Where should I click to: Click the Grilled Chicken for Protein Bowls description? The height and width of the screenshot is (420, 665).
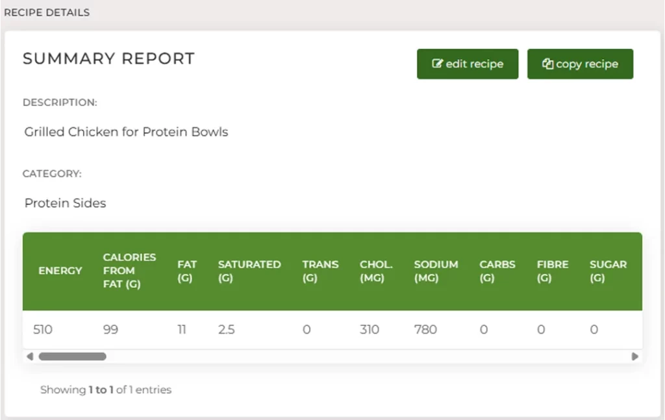click(x=126, y=132)
